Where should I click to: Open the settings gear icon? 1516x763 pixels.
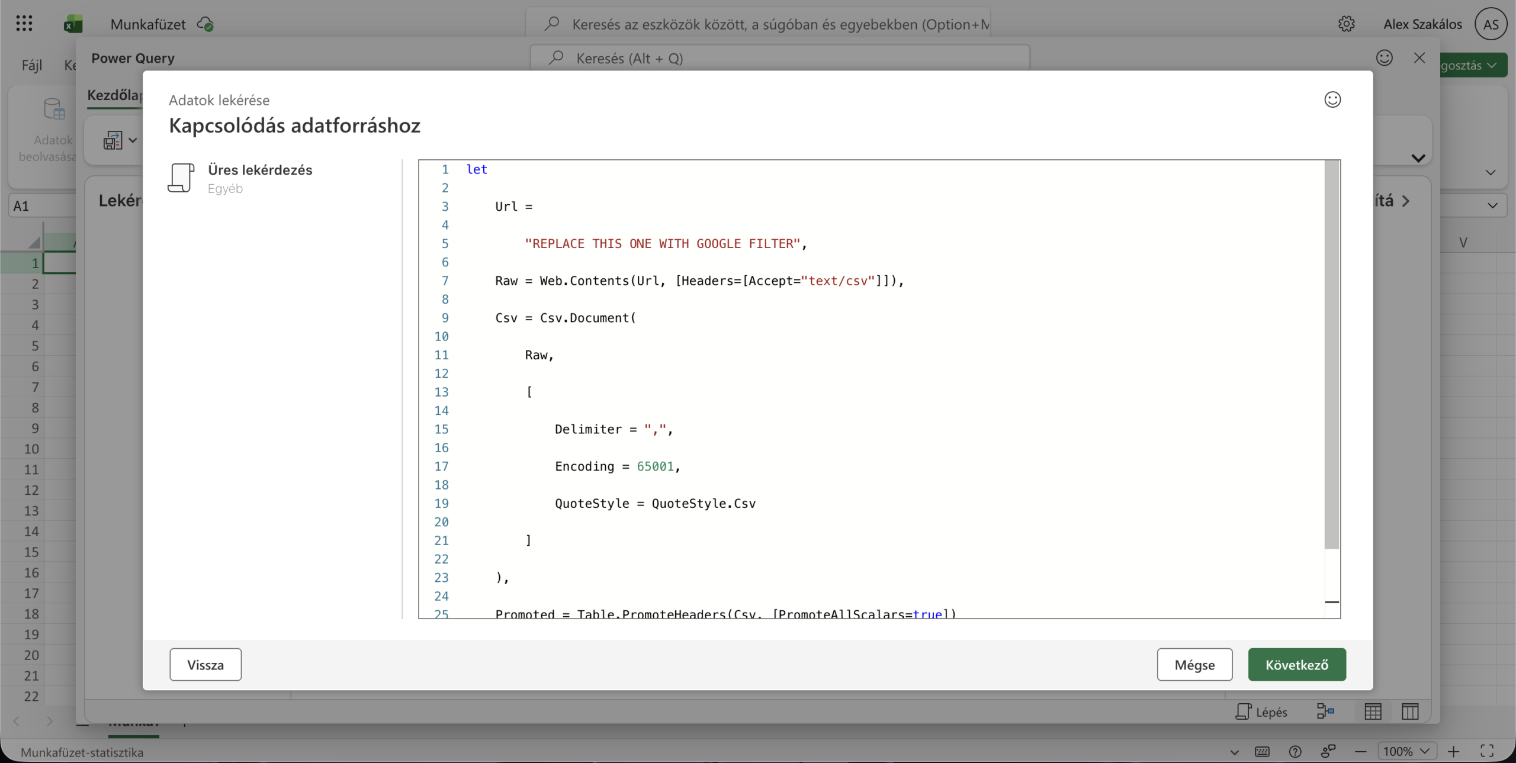pyautogui.click(x=1346, y=24)
